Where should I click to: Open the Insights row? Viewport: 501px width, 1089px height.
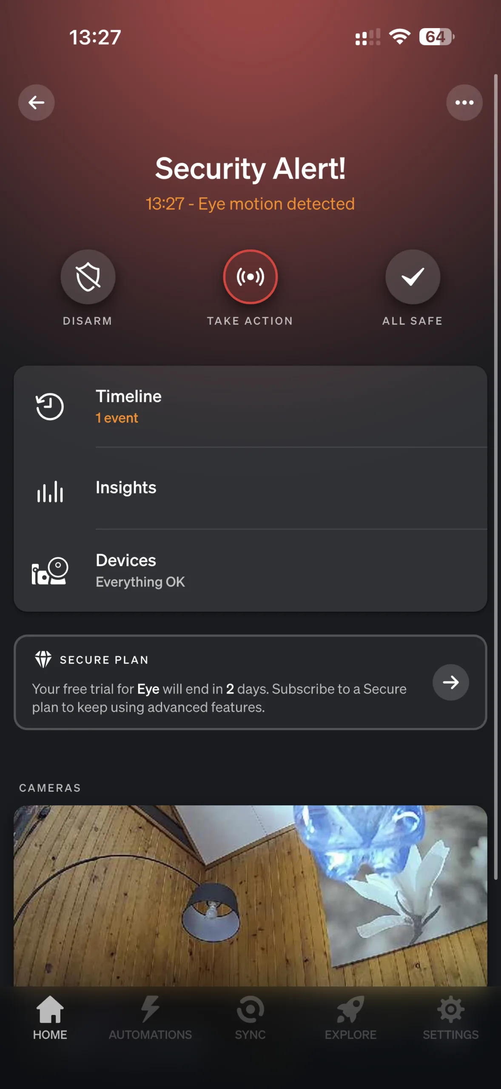[250, 488]
